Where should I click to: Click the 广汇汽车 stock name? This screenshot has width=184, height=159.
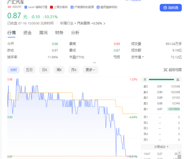[16, 2]
